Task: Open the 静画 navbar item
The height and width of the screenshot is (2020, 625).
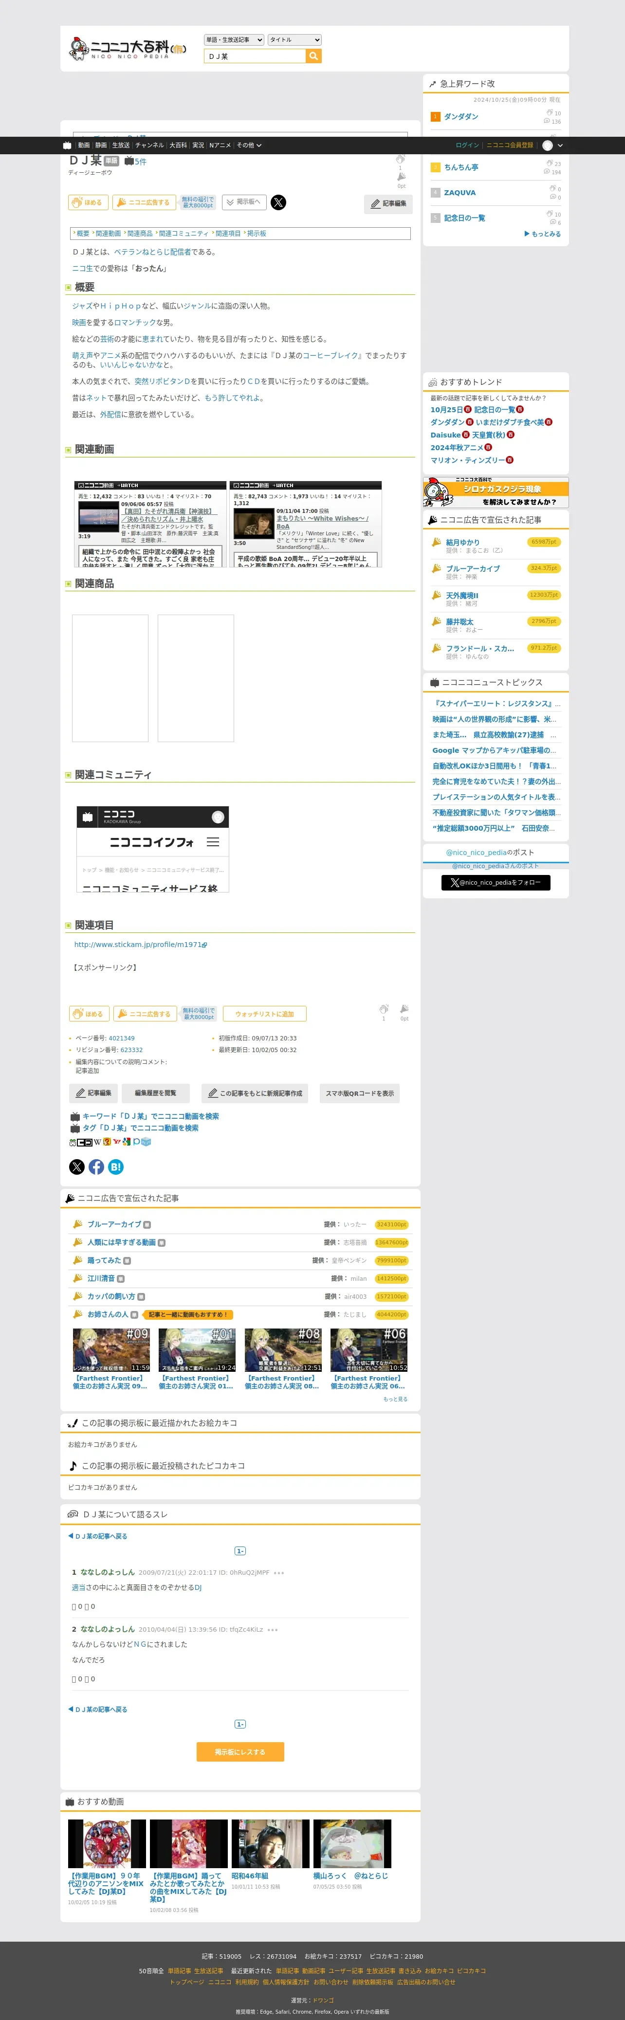Action: [x=101, y=145]
